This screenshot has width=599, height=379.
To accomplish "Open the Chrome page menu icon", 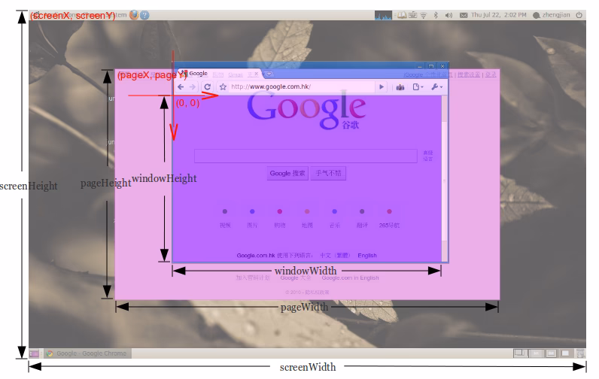I will 418,87.
